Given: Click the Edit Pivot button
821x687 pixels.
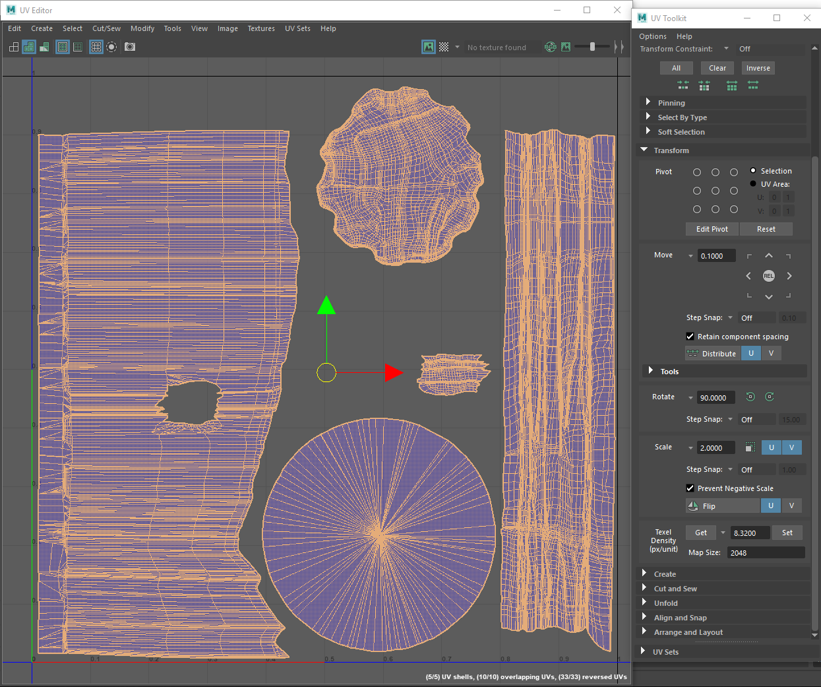Looking at the screenshot, I should tap(712, 229).
